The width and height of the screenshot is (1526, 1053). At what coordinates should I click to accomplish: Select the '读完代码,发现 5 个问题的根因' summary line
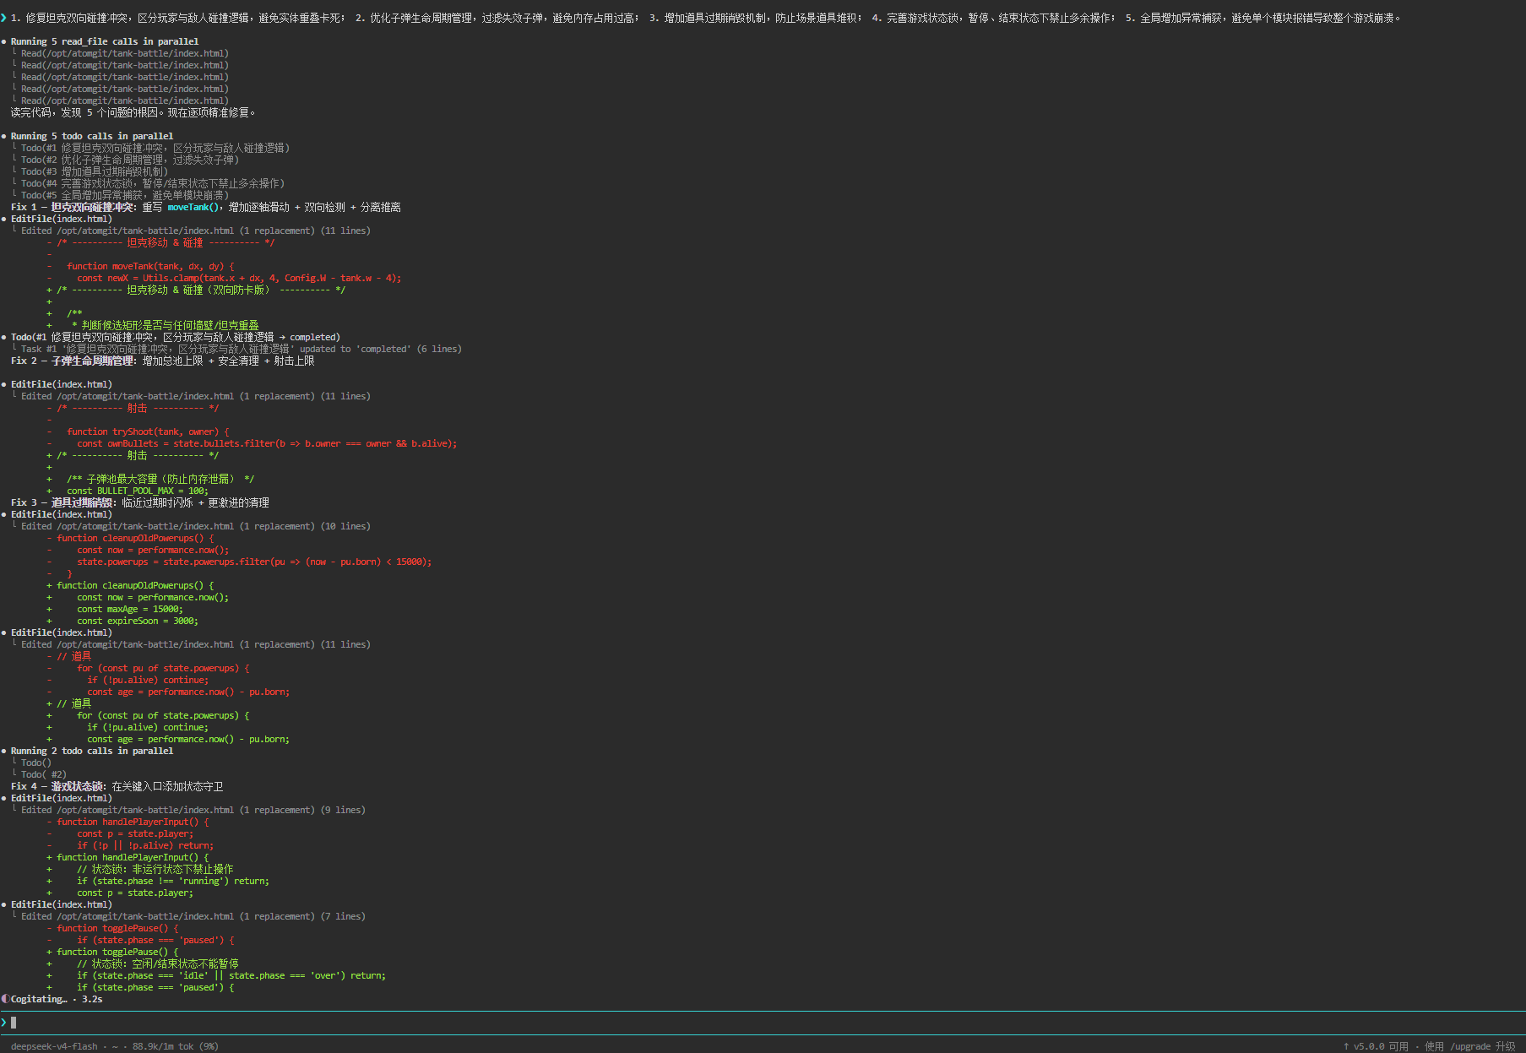pyautogui.click(x=133, y=112)
